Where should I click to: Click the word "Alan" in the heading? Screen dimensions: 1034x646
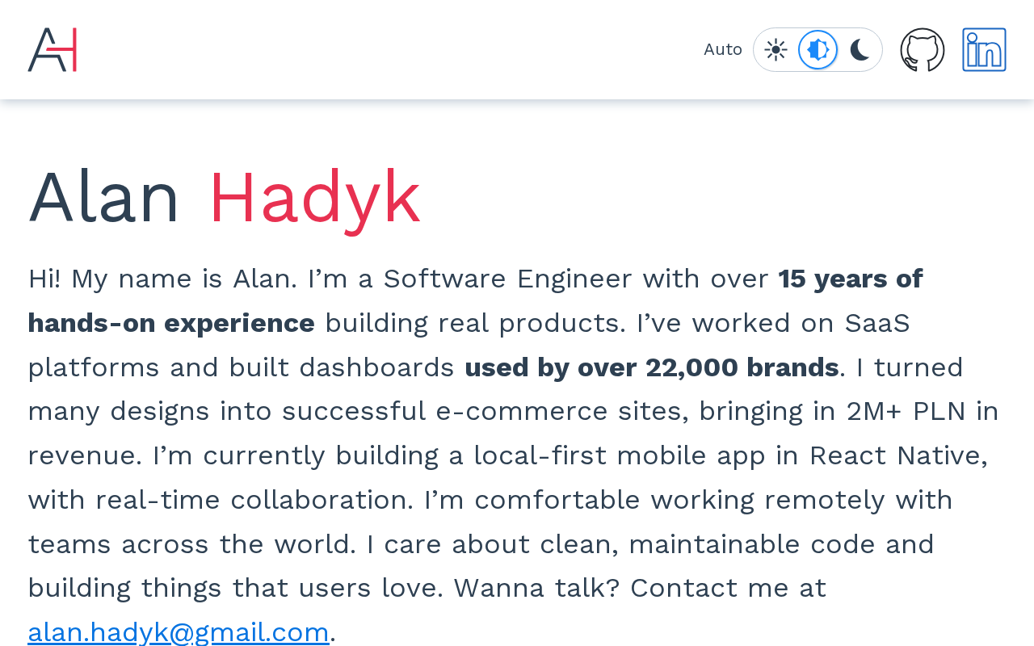pyautogui.click(x=104, y=197)
